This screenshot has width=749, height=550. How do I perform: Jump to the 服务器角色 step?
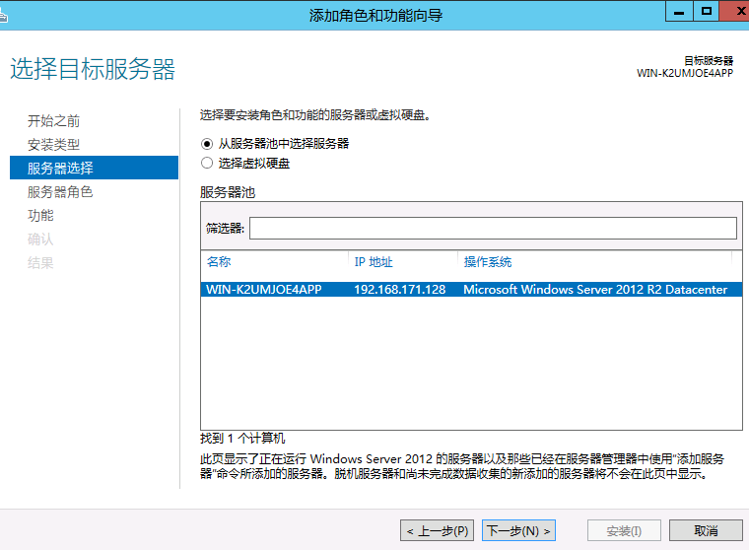click(x=60, y=191)
